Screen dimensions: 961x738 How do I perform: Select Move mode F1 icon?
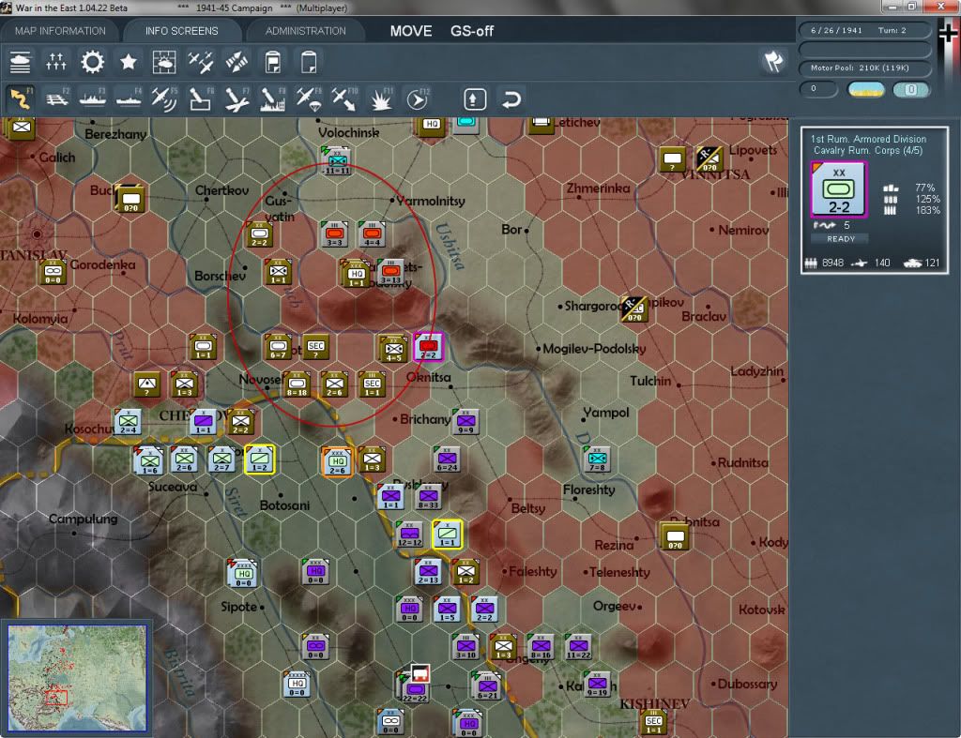21,98
